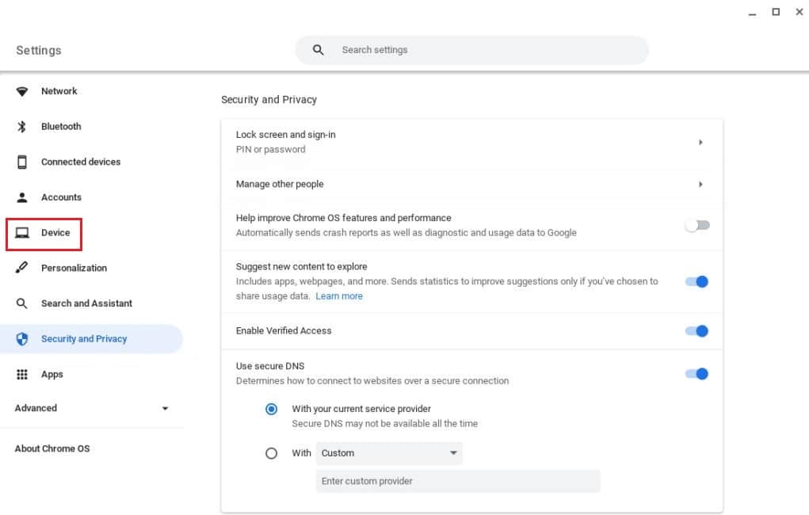Click the Network wifi icon
Image resolution: width=809 pixels, height=515 pixels.
coord(21,91)
